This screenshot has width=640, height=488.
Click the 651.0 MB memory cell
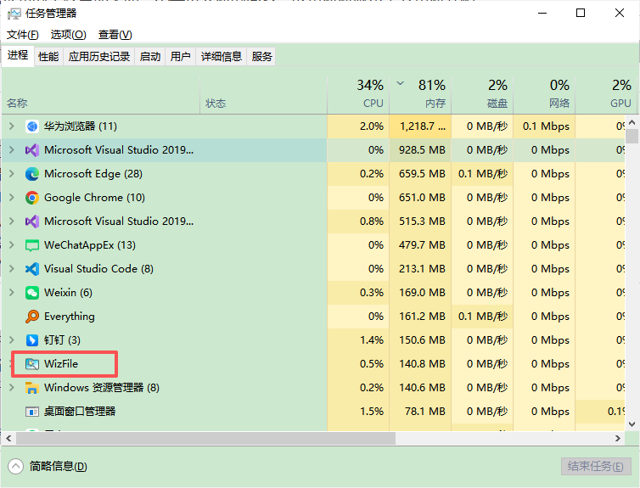coord(420,198)
